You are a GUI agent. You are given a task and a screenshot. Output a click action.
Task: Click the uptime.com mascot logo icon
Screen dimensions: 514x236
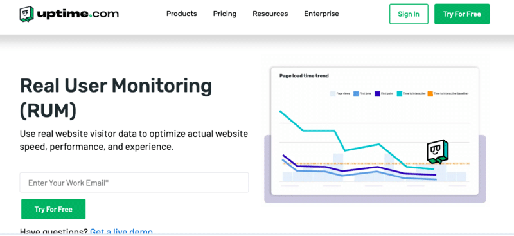pos(27,14)
